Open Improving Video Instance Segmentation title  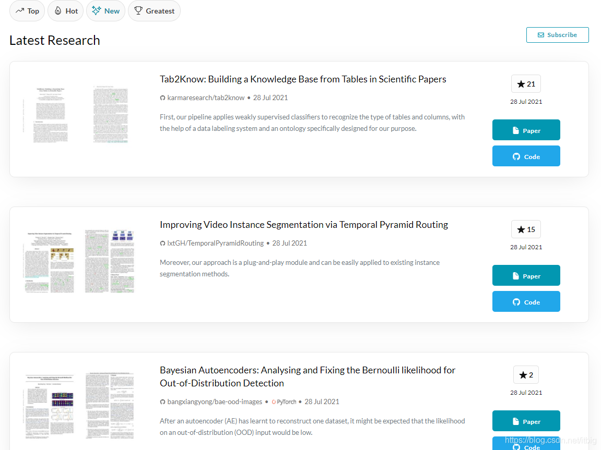point(304,225)
